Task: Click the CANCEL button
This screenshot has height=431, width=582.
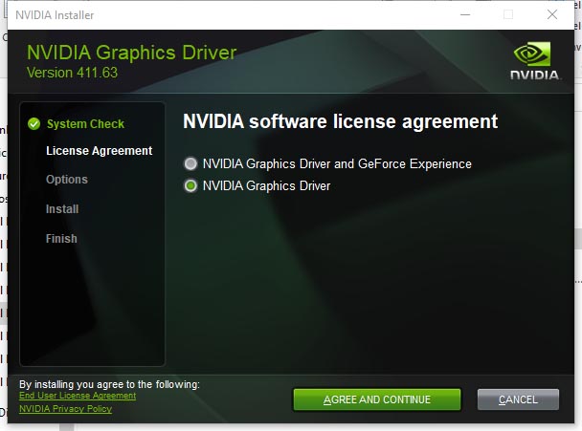Action: (518, 399)
